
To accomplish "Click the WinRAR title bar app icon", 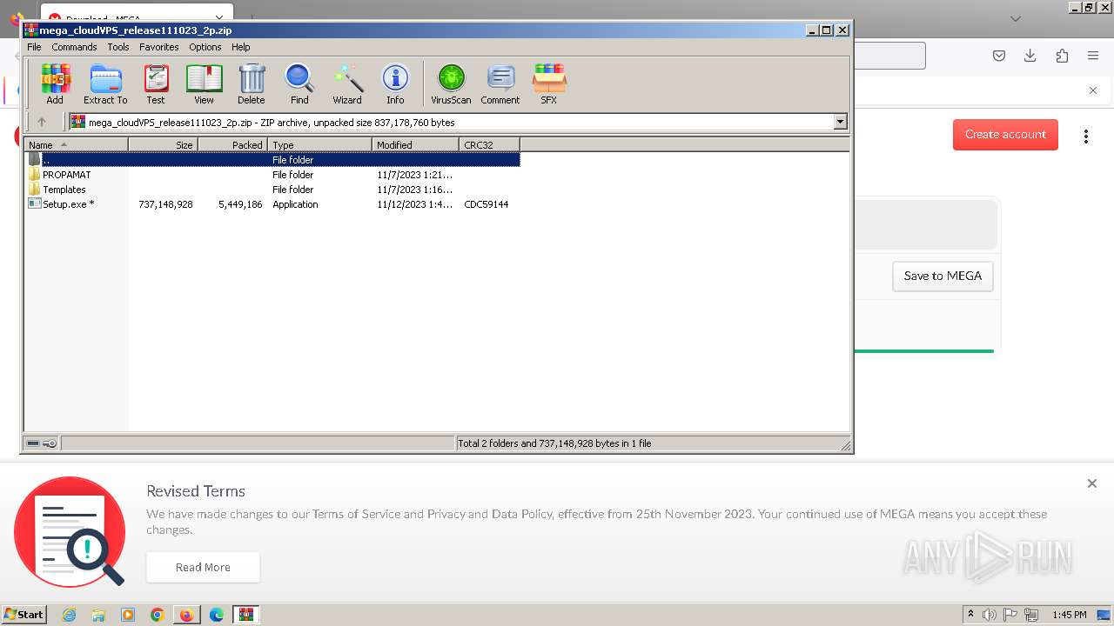I will pyautogui.click(x=30, y=30).
